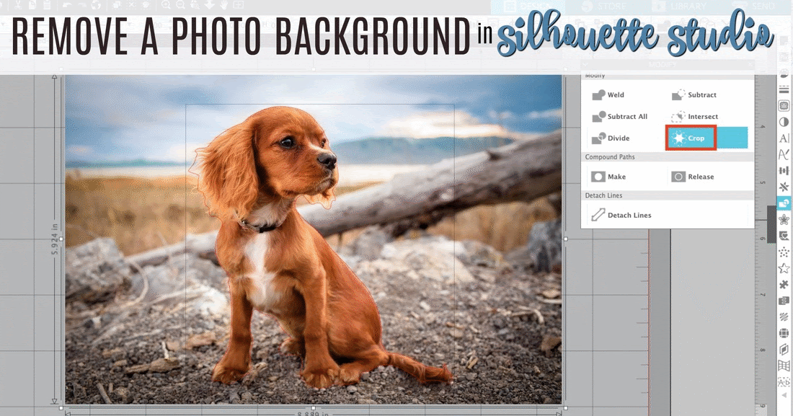Click the highlighted Crop button

(691, 138)
